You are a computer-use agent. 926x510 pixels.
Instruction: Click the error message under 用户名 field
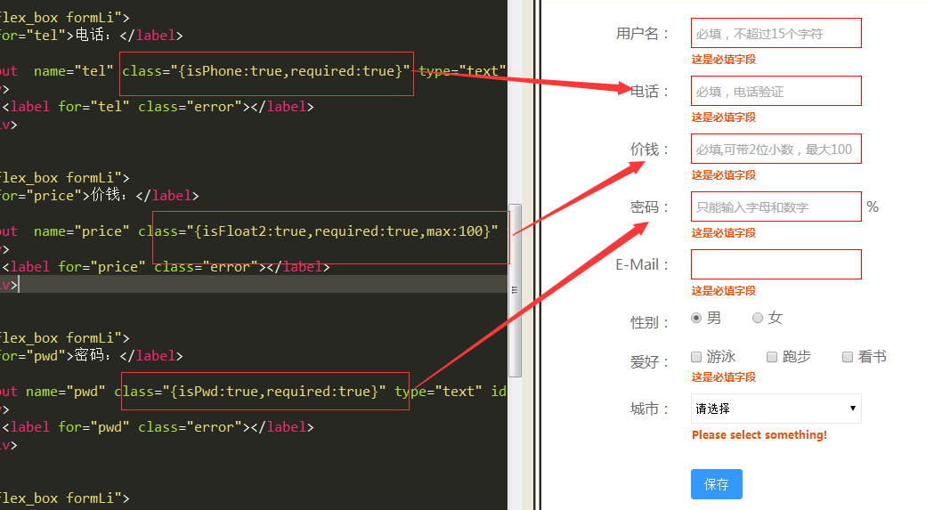point(723,60)
